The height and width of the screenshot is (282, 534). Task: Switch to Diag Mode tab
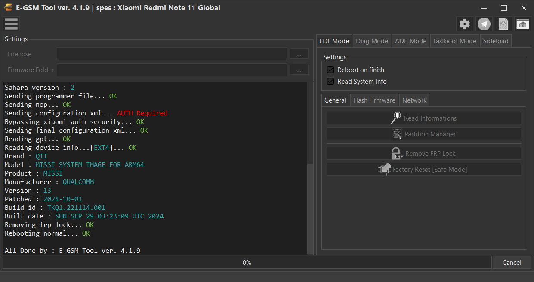pos(372,41)
